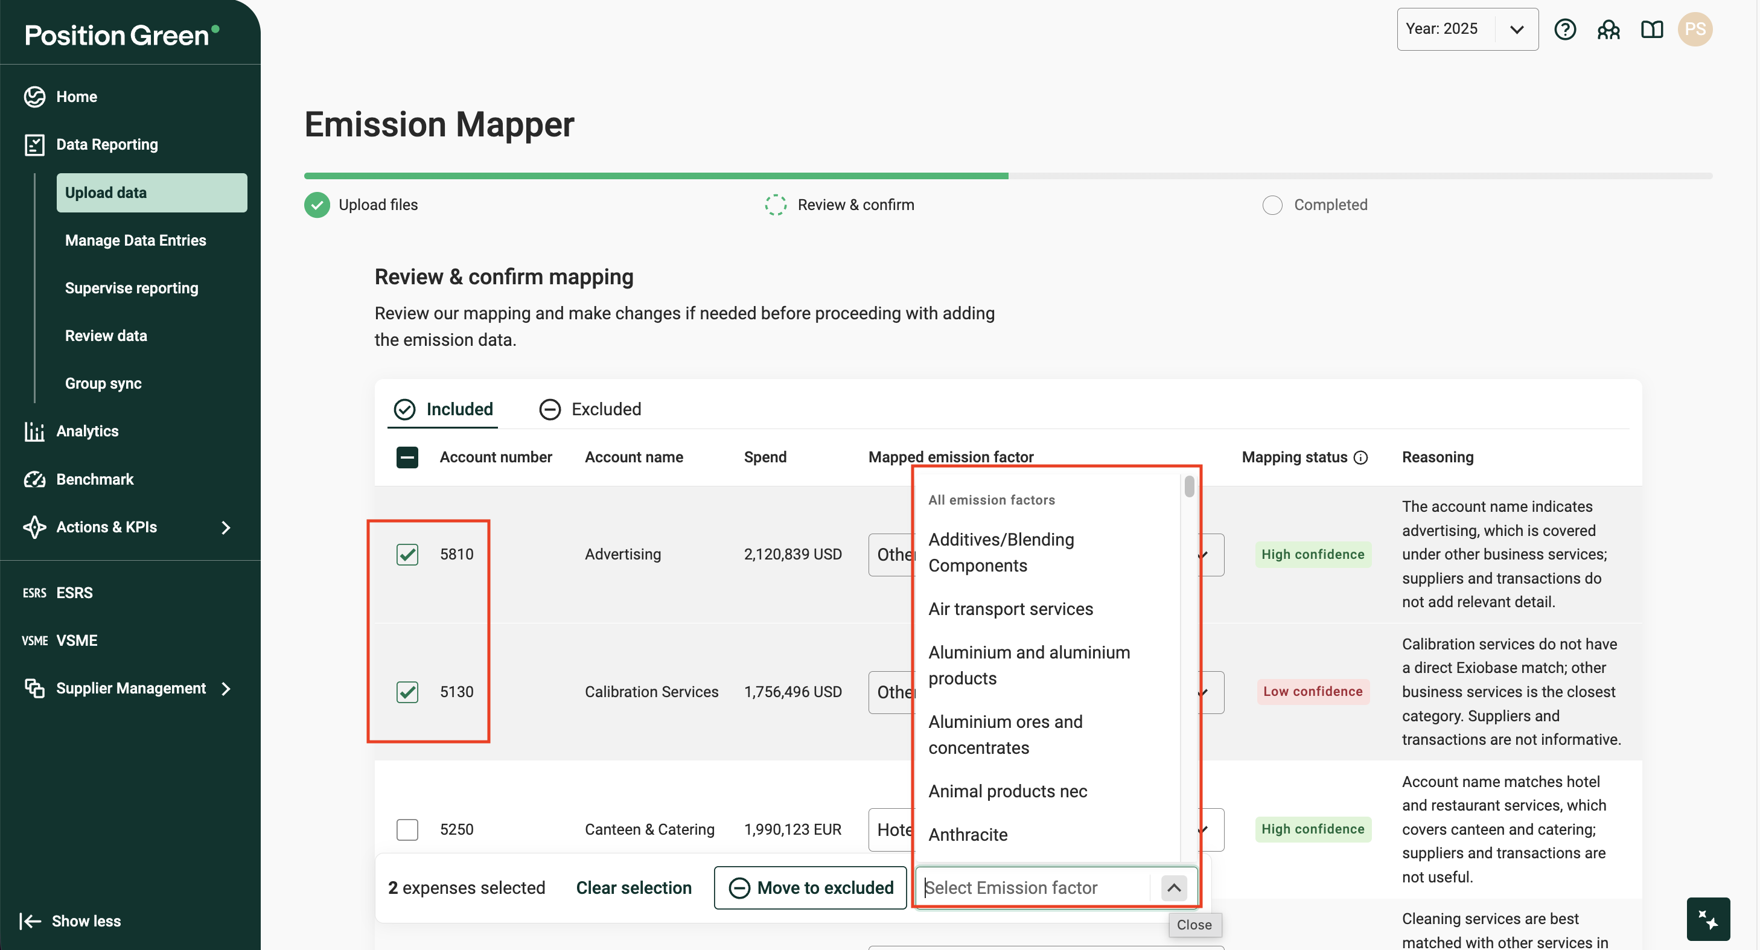Open the Year: 2025 dropdown
1760x950 pixels.
pos(1467,30)
